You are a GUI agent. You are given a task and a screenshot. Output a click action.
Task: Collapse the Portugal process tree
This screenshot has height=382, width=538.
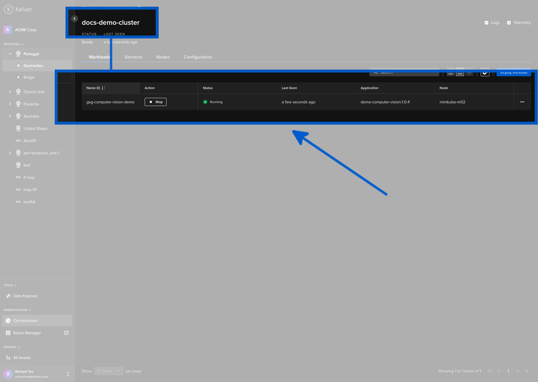(10, 54)
